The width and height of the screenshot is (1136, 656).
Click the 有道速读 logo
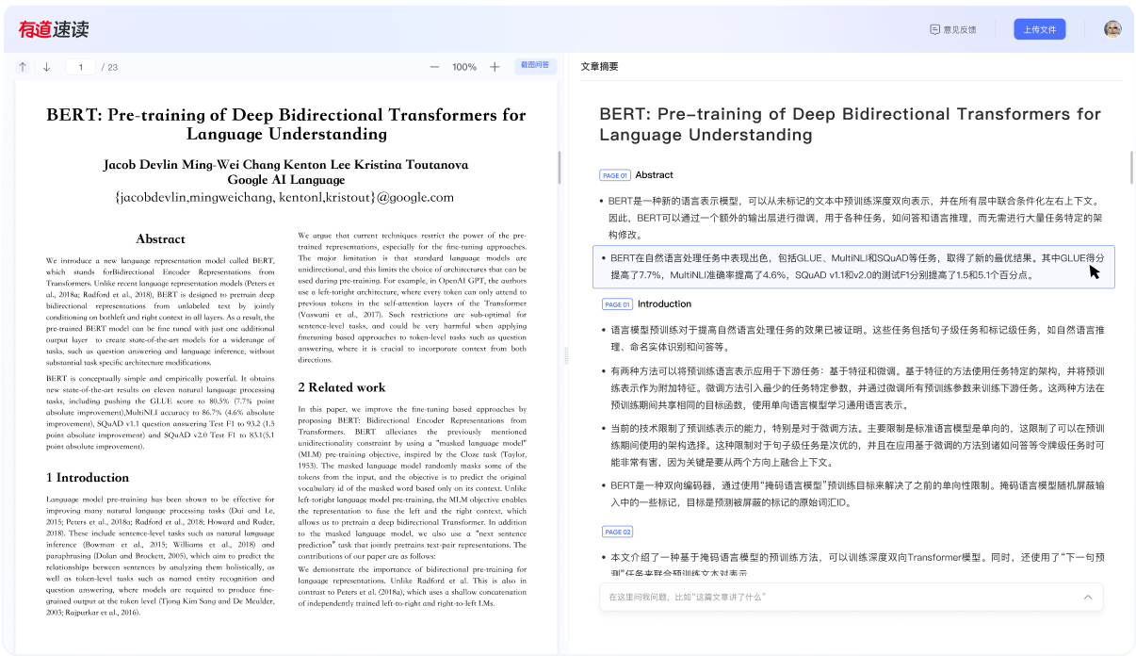[54, 29]
